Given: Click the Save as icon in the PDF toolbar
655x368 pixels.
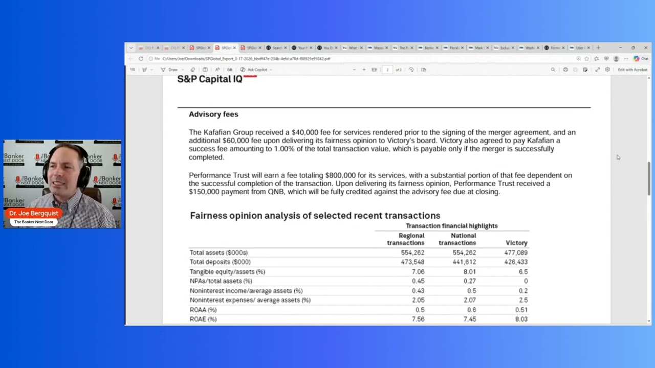Looking at the screenshot, I should pyautogui.click(x=585, y=70).
